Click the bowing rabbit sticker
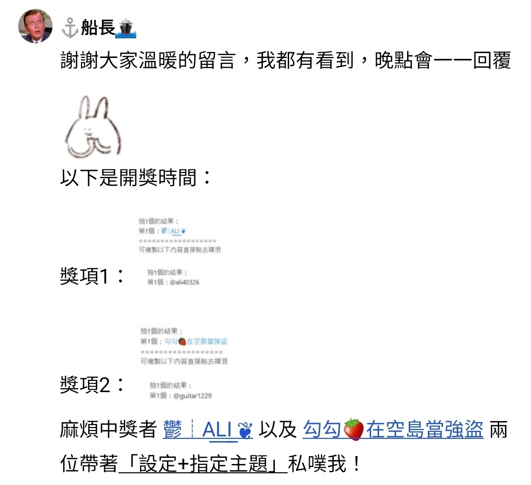 click(93, 127)
